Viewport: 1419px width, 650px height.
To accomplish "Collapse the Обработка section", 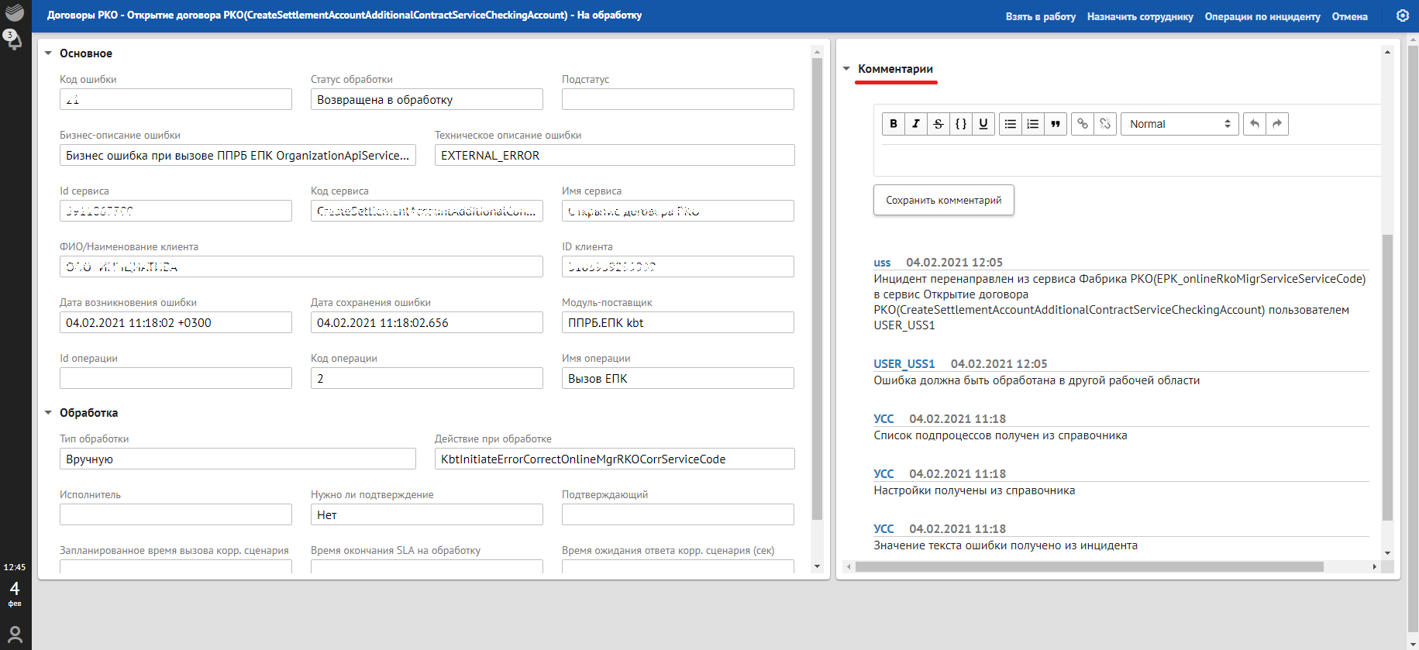I will coord(48,413).
